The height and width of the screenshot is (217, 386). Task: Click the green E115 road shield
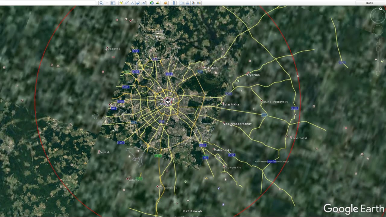click(158, 156)
